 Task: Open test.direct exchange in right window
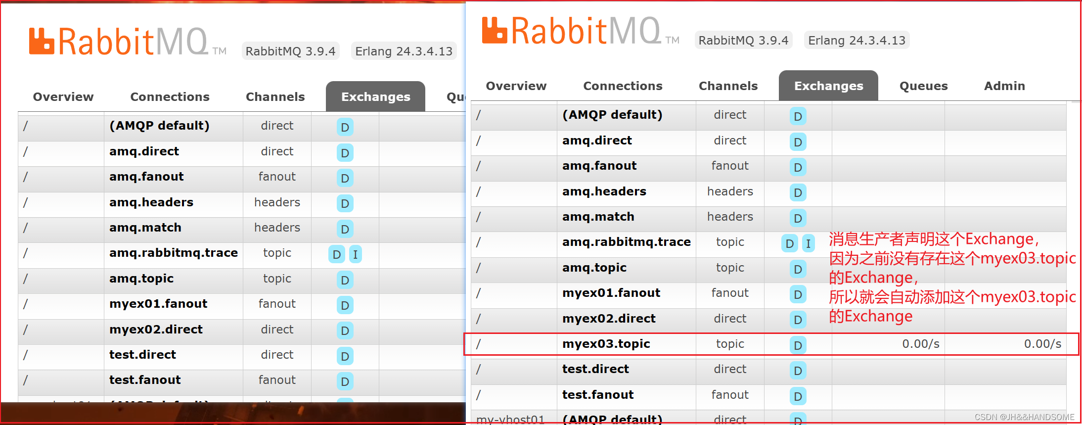pos(596,369)
